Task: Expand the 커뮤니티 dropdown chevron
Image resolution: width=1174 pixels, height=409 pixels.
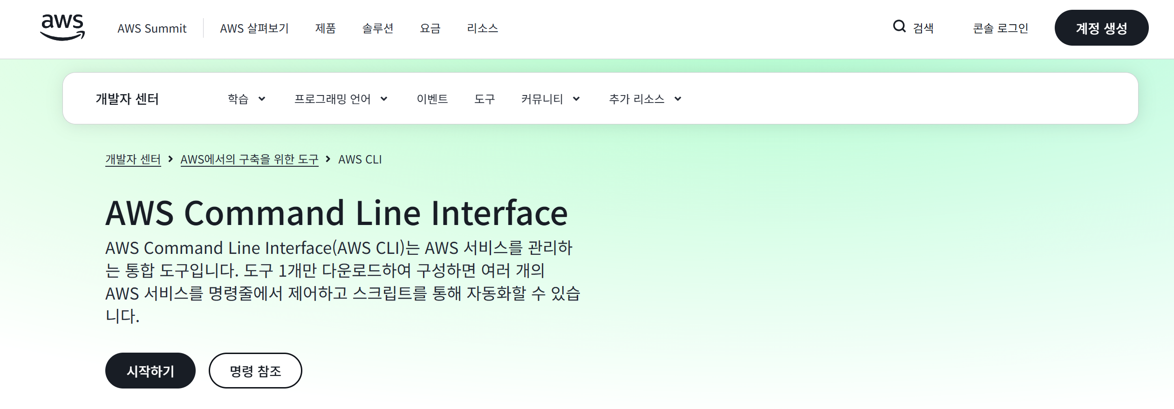Action: click(x=576, y=99)
